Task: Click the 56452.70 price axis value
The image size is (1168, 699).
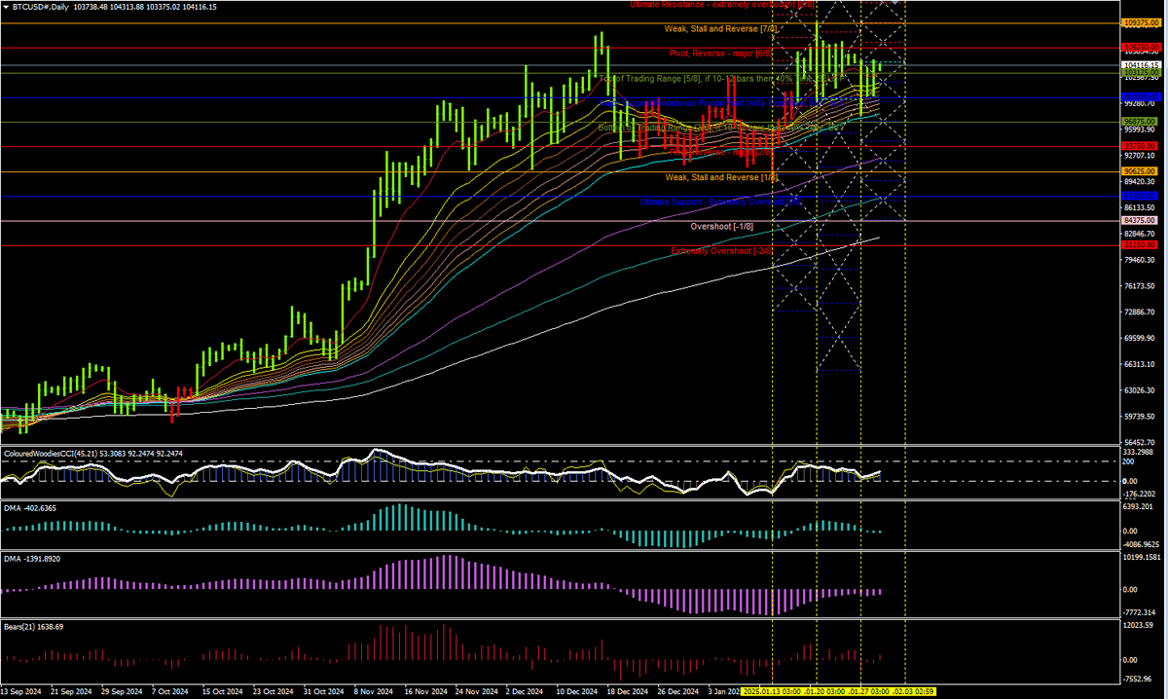Action: [1140, 442]
